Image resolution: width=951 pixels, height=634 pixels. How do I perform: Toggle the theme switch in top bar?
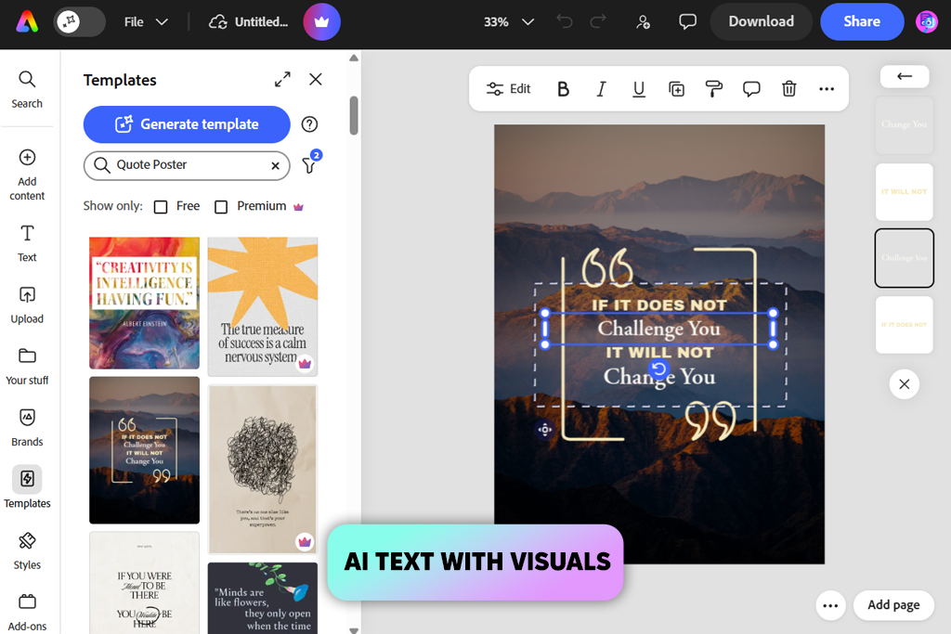pos(80,22)
